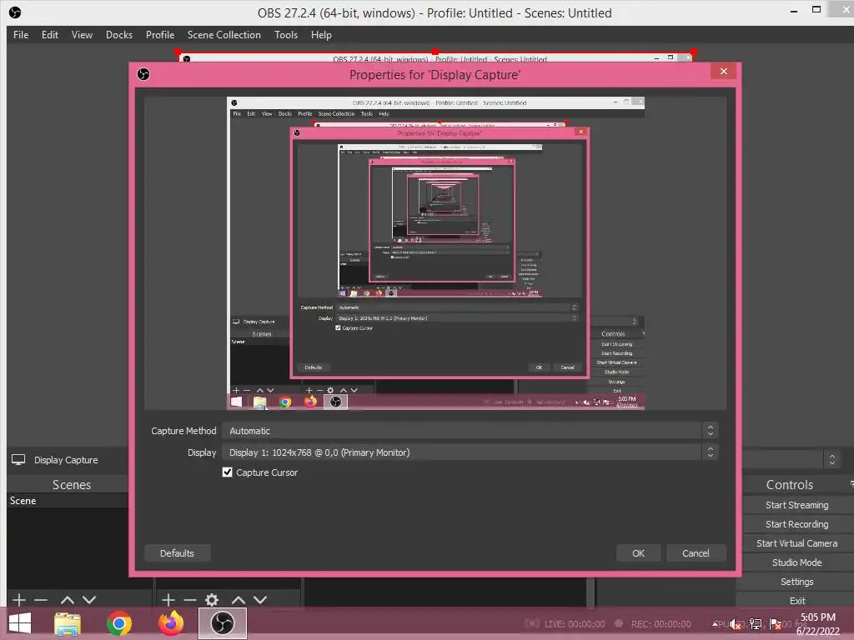Select the 'Scene' item in Scenes list
This screenshot has height=640, width=854.
[68, 501]
